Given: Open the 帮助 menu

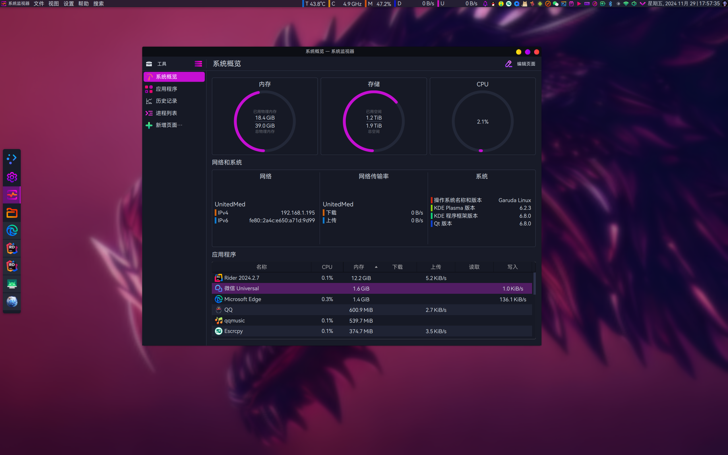Looking at the screenshot, I should tap(83, 4).
